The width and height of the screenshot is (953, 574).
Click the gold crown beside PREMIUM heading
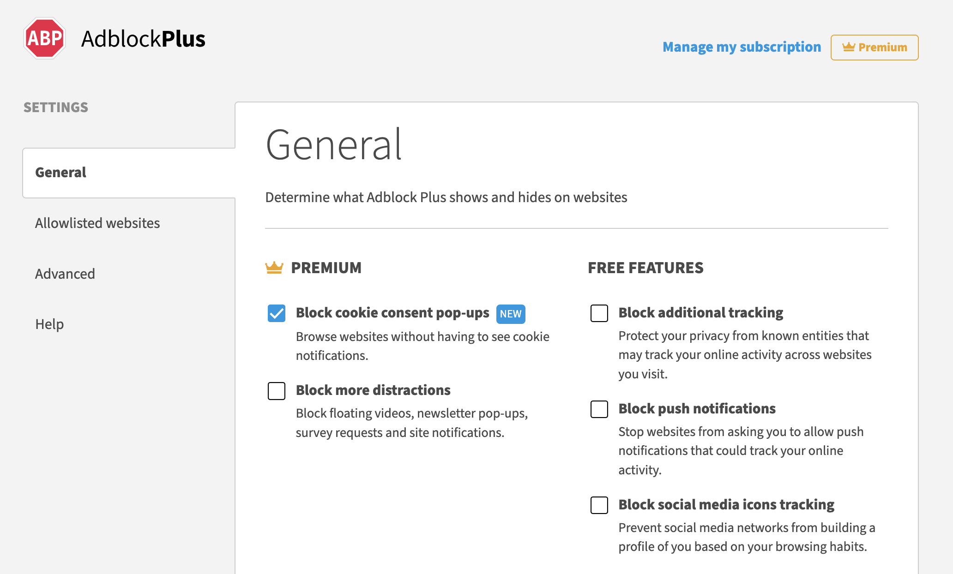coord(274,268)
